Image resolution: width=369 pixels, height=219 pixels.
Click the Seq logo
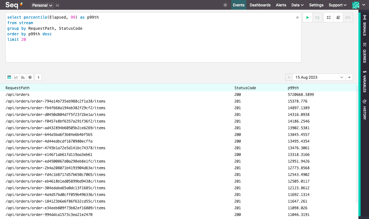click(14, 5)
